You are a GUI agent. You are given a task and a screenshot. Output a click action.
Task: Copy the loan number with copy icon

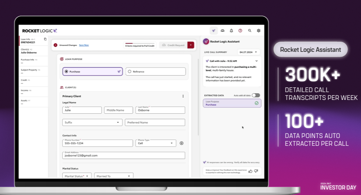[45, 39]
